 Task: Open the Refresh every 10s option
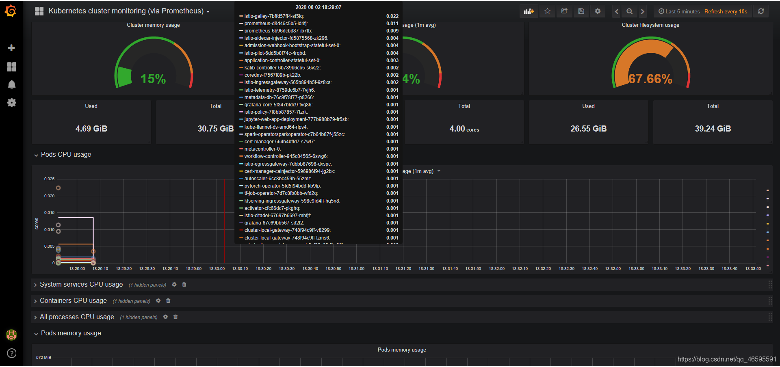coord(726,11)
